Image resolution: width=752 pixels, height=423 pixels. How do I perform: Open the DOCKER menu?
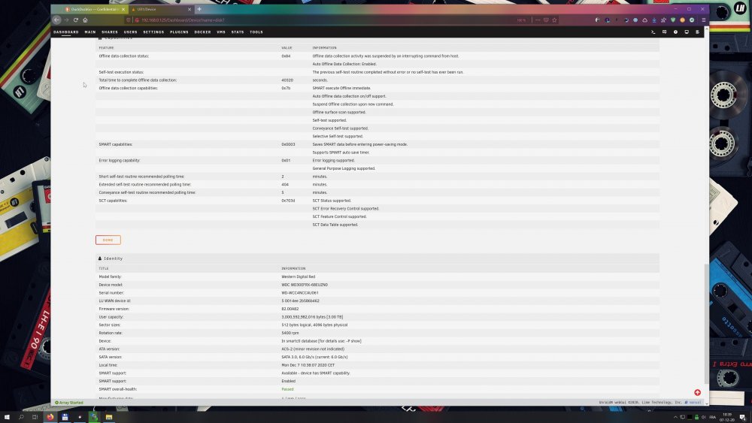[x=202, y=32]
